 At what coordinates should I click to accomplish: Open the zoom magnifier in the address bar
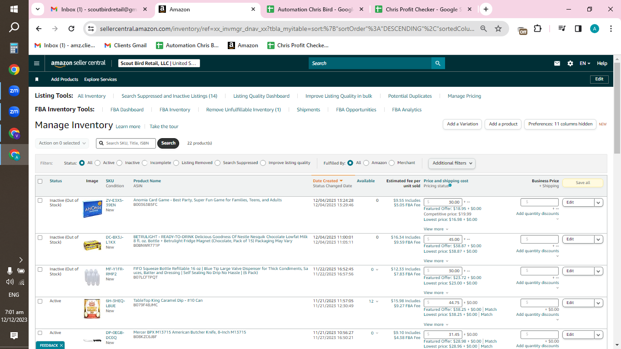tap(484, 29)
